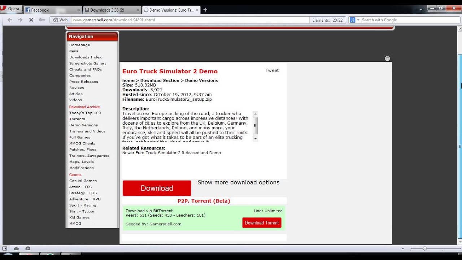Viewport: 462px width, 260px height.
Task: Open Screenshots Gallery link
Action: tap(88, 64)
